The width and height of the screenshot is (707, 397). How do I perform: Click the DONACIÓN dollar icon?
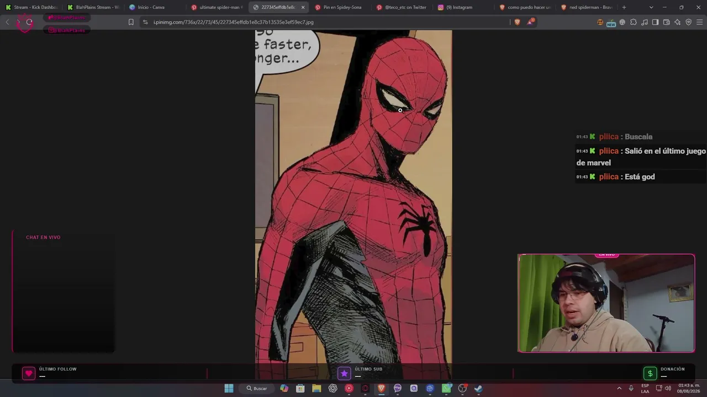point(650,373)
